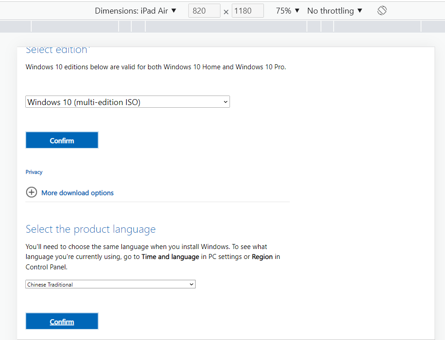
Task: Click the bold Region text
Action: point(262,257)
